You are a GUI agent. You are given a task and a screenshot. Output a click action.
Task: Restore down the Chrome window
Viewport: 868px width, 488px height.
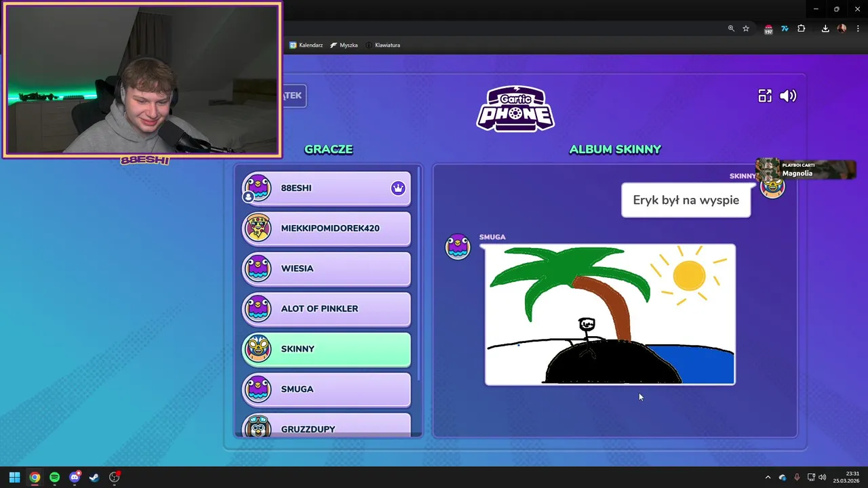coord(836,9)
